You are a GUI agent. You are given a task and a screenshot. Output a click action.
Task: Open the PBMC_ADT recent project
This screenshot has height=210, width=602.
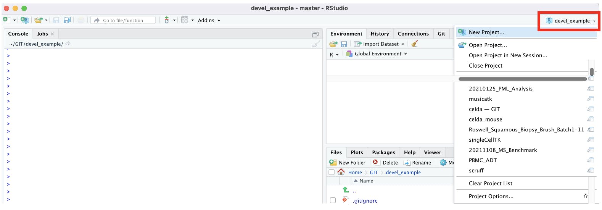coord(483,160)
